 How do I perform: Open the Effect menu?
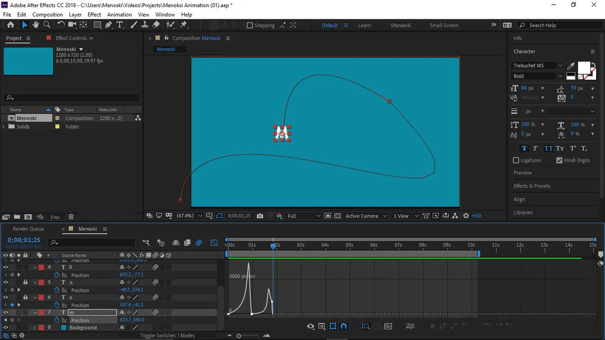[x=94, y=15]
